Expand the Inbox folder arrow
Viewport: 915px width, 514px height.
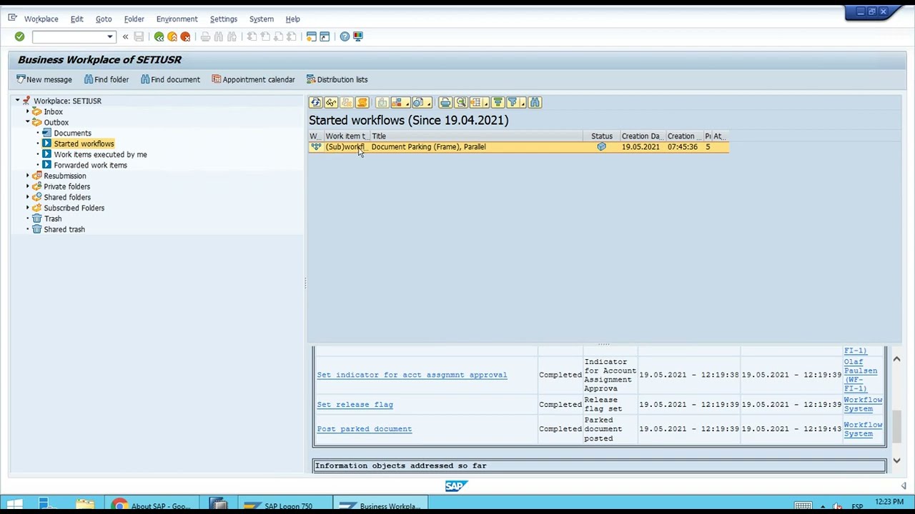pyautogui.click(x=28, y=111)
